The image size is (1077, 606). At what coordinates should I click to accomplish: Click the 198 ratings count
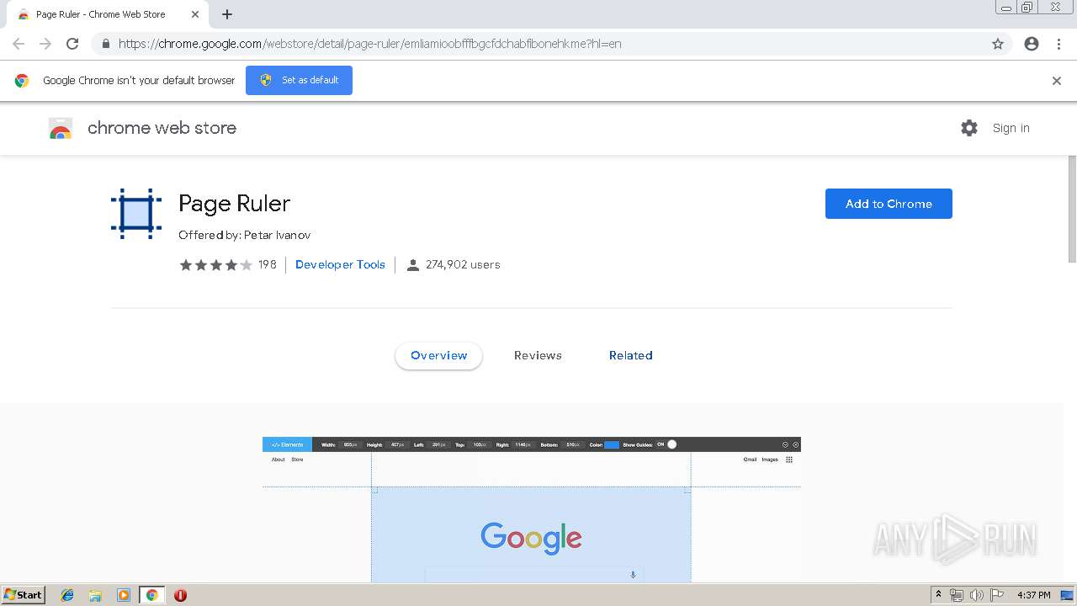[268, 264]
